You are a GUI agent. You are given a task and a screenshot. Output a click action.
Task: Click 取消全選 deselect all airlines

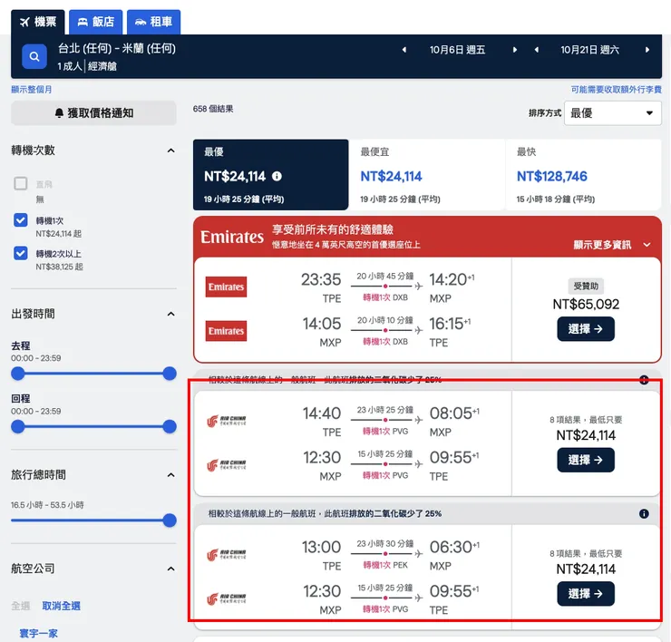point(61,606)
